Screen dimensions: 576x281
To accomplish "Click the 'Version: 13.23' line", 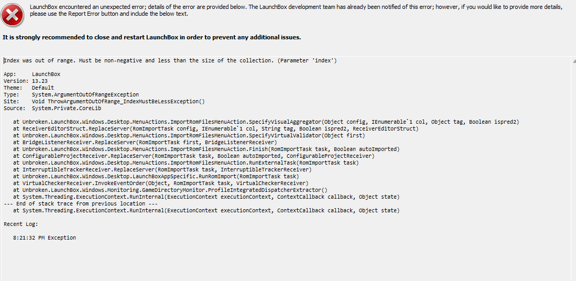I will 26,81.
